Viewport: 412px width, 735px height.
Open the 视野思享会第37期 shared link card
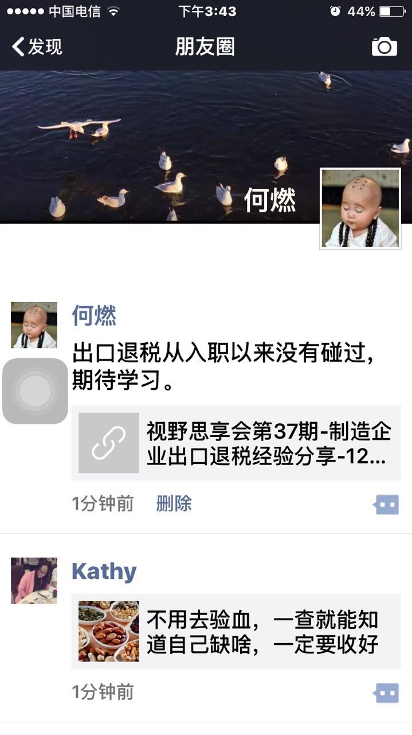click(x=236, y=443)
